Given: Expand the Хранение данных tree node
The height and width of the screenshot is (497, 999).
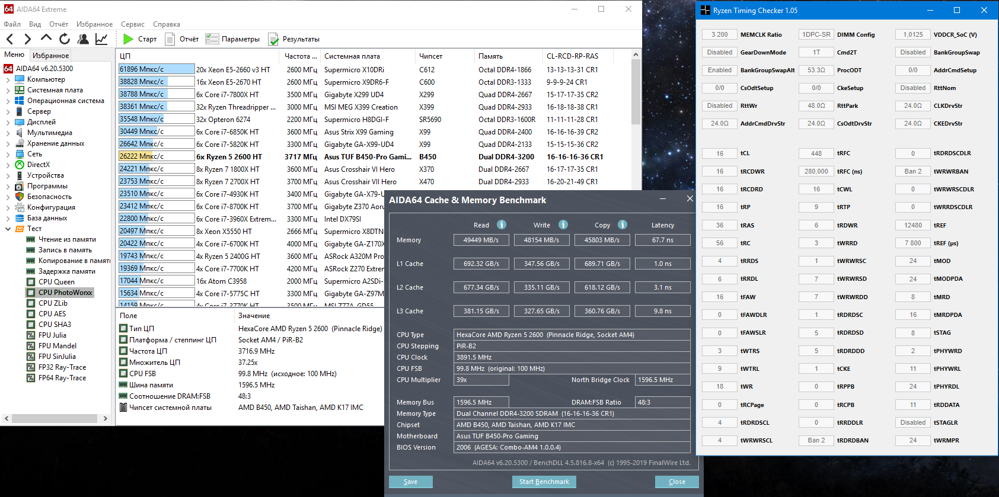Looking at the screenshot, I should (x=8, y=143).
